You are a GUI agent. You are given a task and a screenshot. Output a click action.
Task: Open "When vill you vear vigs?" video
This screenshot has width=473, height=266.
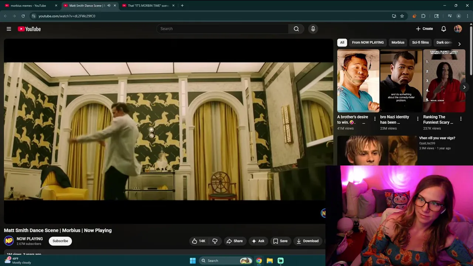click(x=437, y=138)
